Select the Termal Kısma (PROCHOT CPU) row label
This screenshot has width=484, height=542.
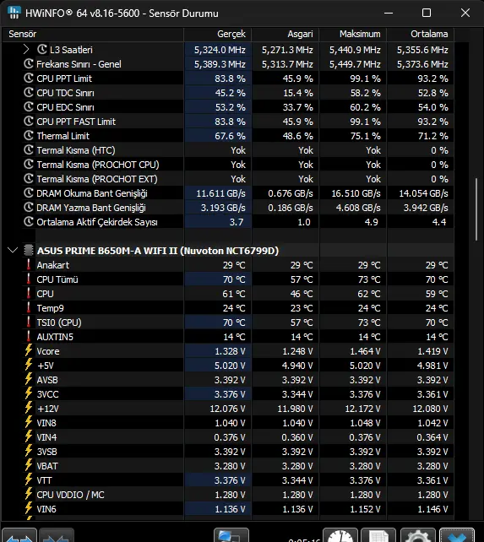click(98, 165)
